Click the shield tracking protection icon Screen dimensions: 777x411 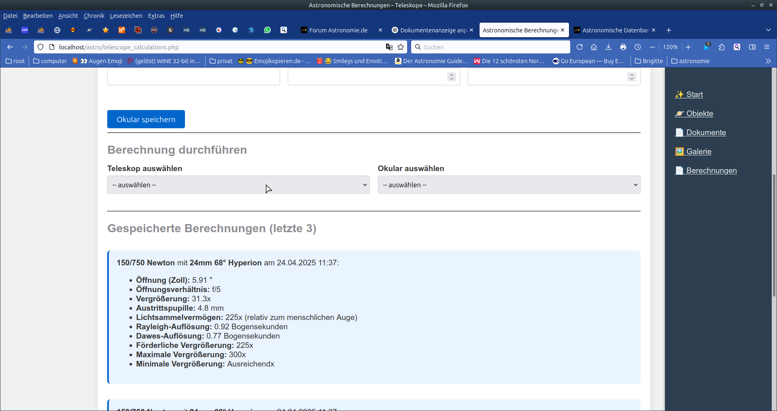pos(40,47)
